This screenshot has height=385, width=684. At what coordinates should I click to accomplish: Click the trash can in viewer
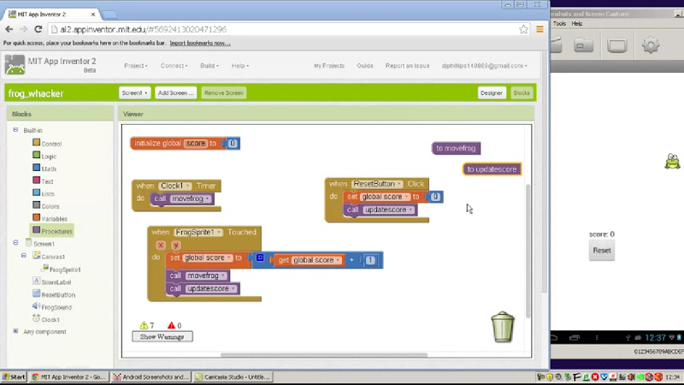(503, 327)
